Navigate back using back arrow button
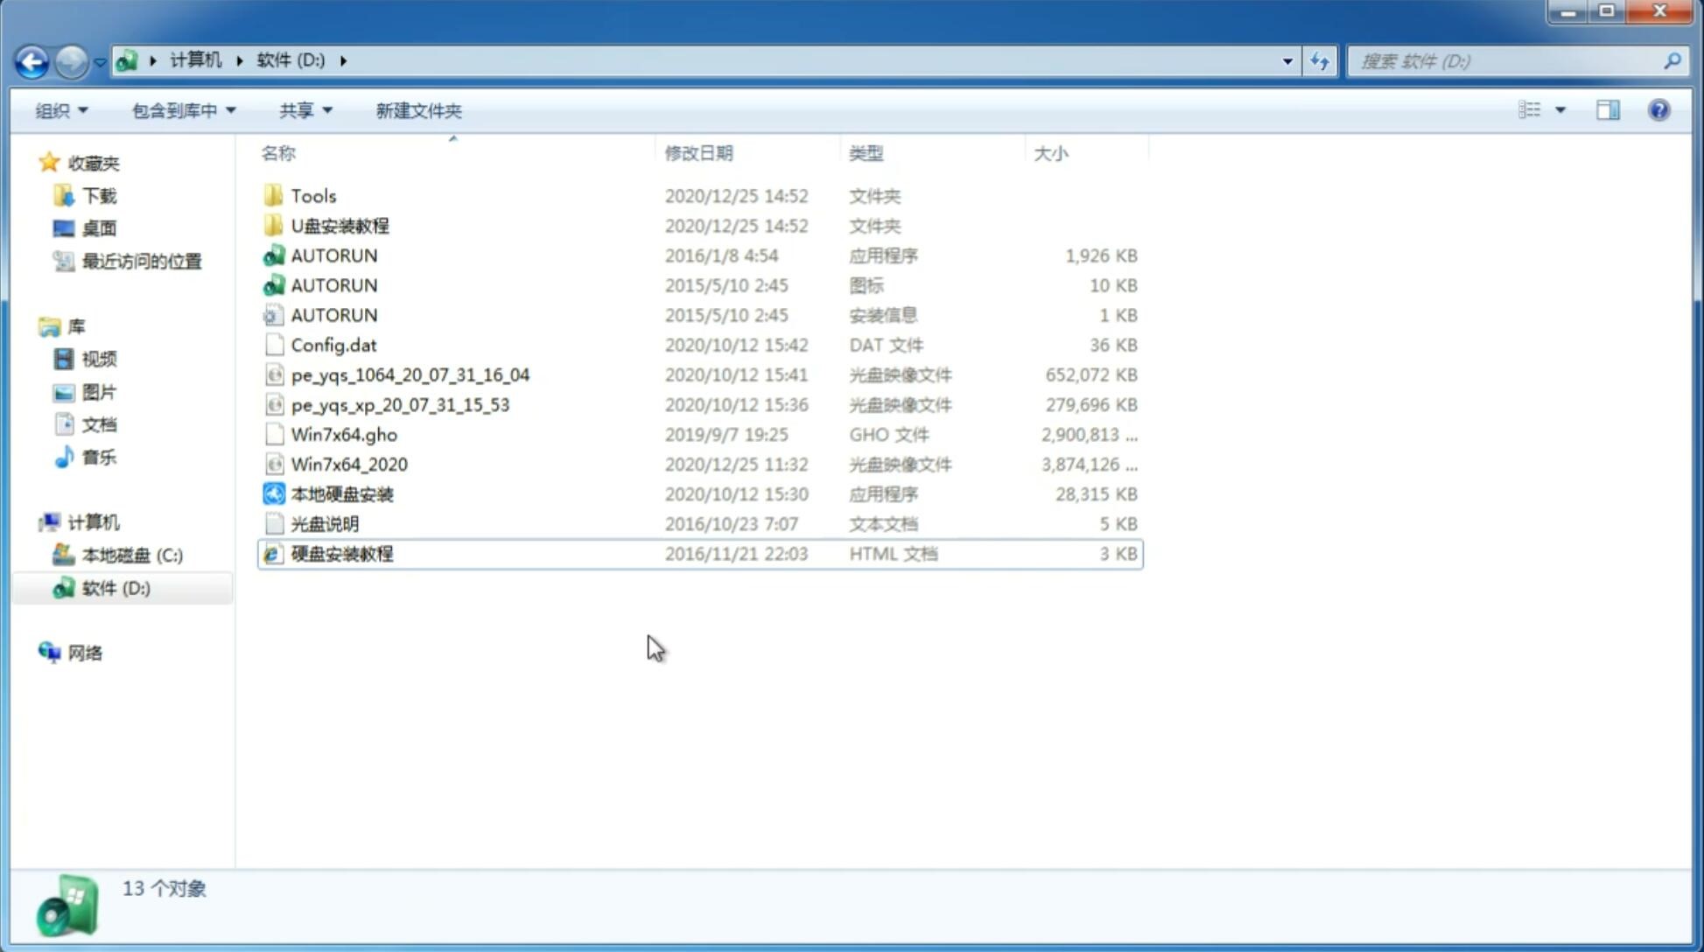Image resolution: width=1704 pixels, height=952 pixels. click(x=32, y=59)
